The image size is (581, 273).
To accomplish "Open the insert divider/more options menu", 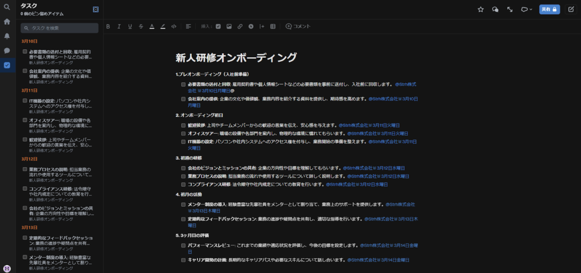I will click(262, 26).
